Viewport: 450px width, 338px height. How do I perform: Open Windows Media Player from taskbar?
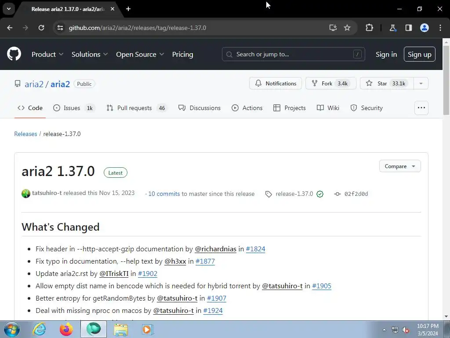[x=148, y=329]
